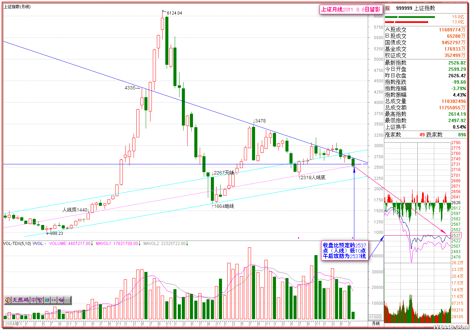
Task: Click the 今日开盘 value 2599.29
Action: [x=457, y=69]
